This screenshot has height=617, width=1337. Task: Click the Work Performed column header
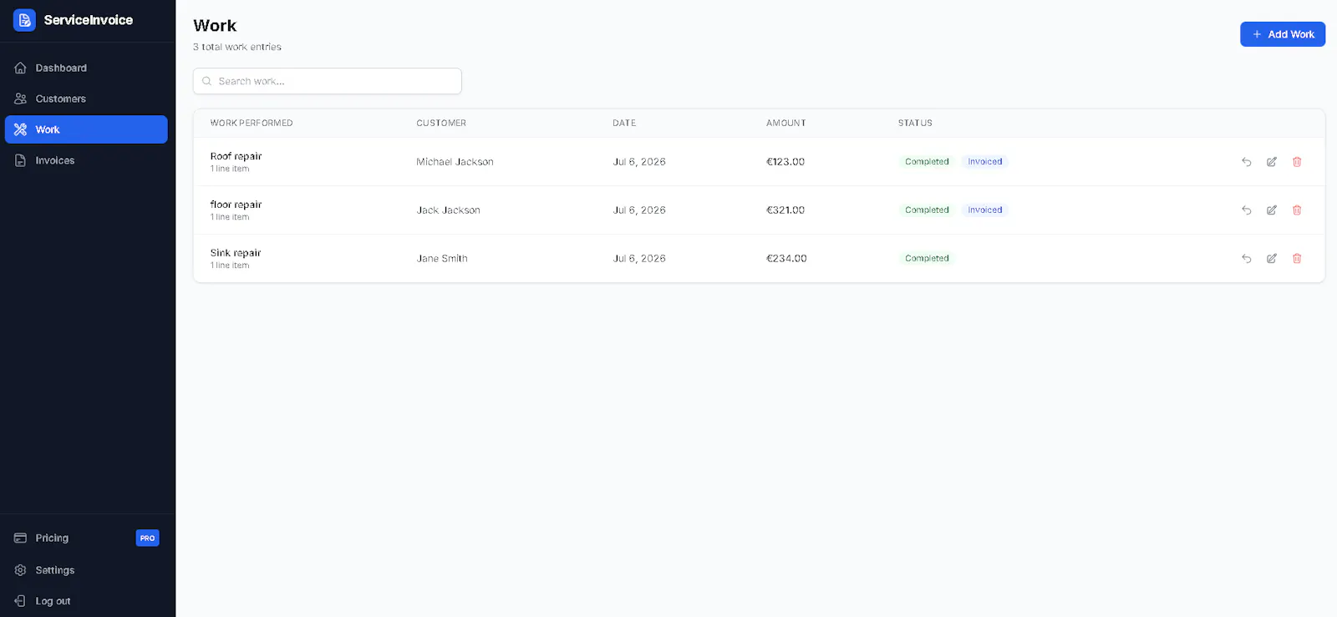tap(252, 123)
